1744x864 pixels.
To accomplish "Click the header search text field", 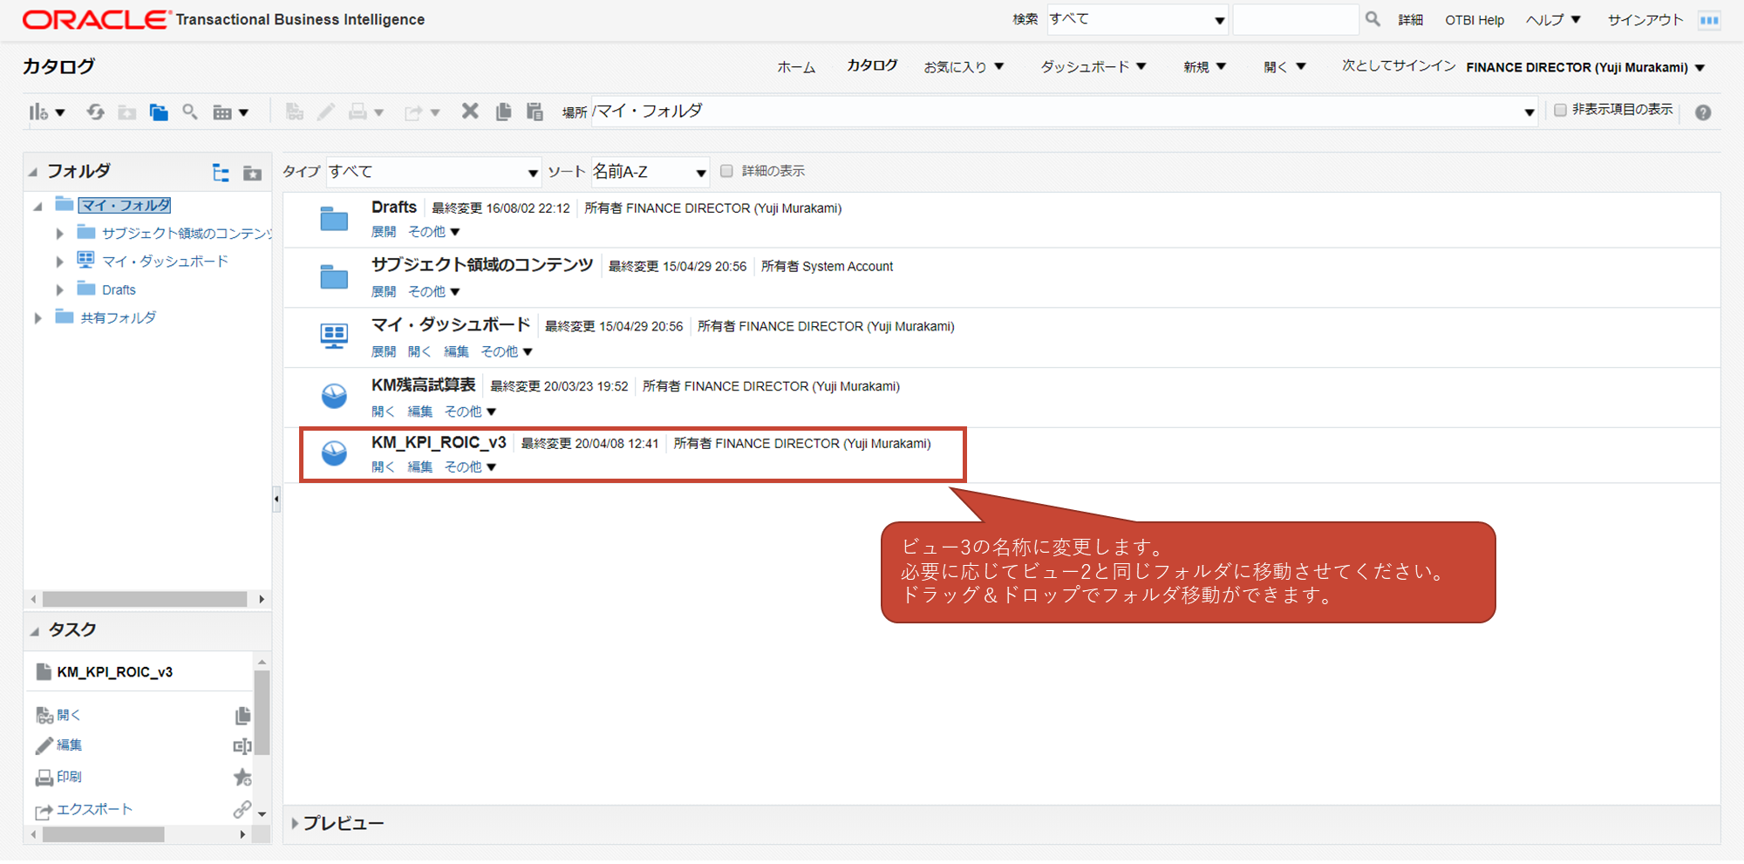I will 1295,19.
